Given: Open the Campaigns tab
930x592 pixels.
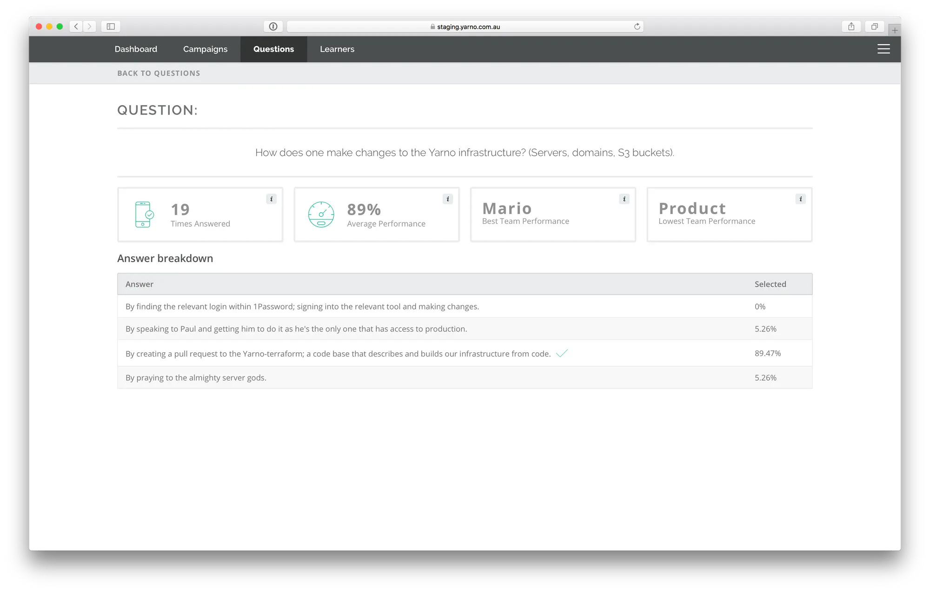Looking at the screenshot, I should tap(205, 49).
